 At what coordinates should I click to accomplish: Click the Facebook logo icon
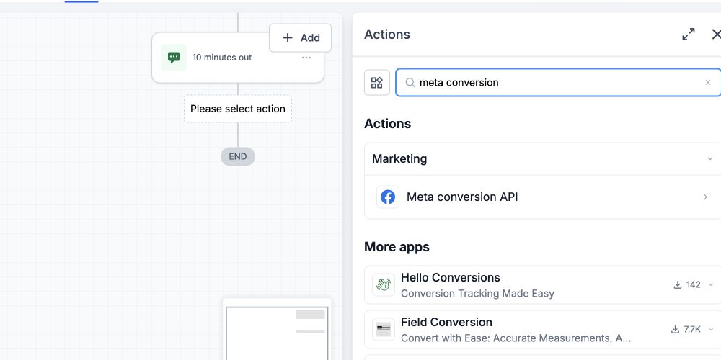[x=388, y=197]
